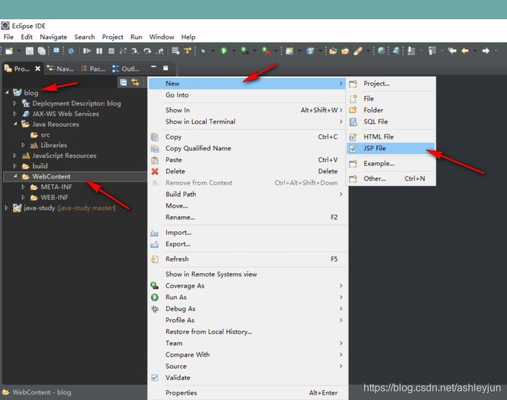Collapse the blog project node

(7, 92)
